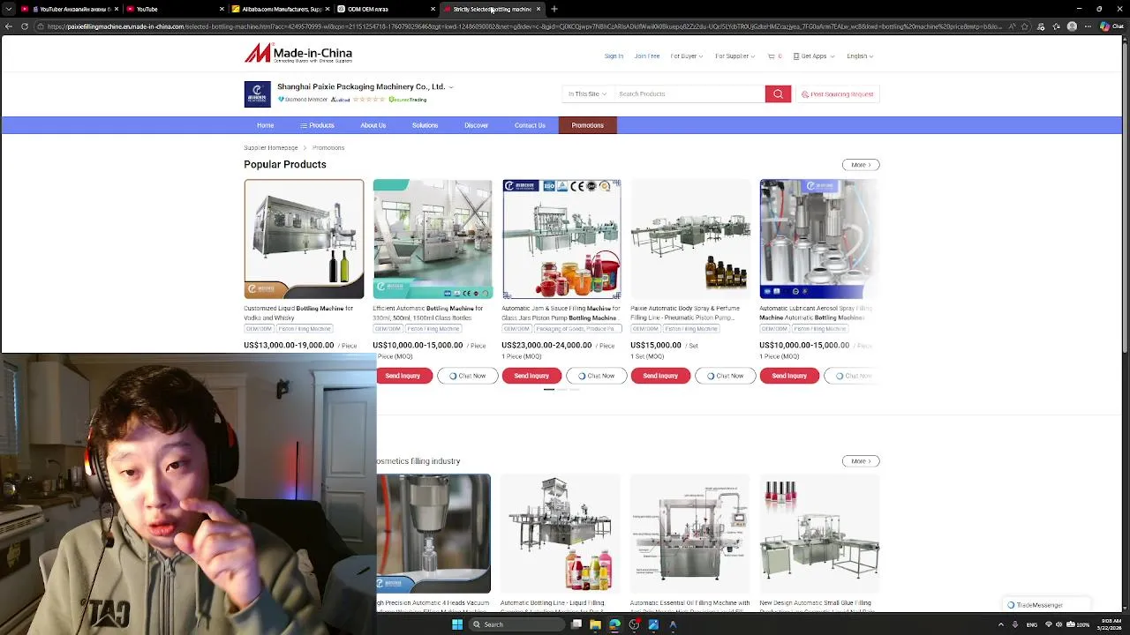Chat Now for Body Spray Perfume Filling Line
The image size is (1130, 635).
tap(726, 376)
